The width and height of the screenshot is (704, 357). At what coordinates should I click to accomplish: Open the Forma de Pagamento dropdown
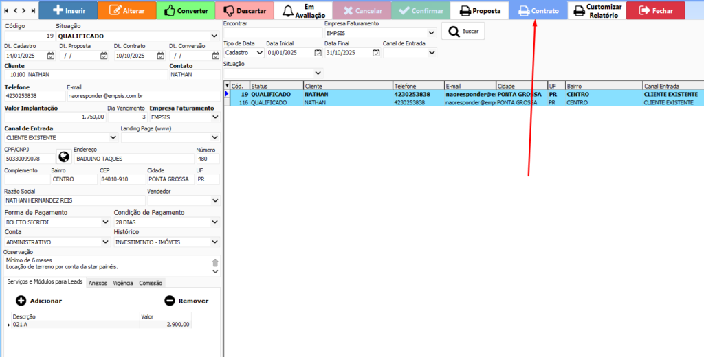(106, 222)
